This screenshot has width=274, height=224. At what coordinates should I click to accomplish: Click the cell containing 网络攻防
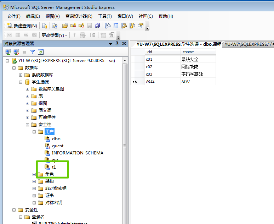tap(198, 67)
